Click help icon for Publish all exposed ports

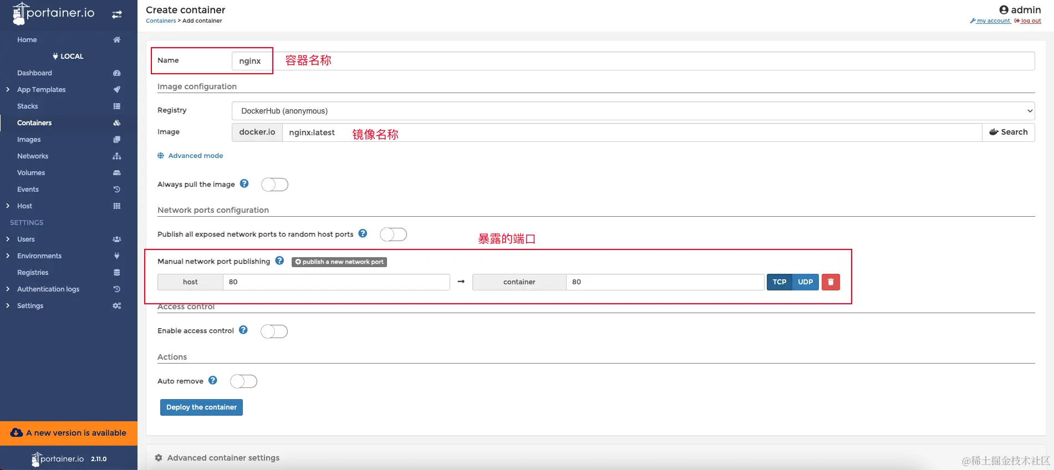pyautogui.click(x=363, y=233)
